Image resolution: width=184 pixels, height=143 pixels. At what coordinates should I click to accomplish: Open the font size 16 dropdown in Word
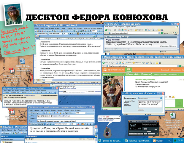pyautogui.click(x=69, y=33)
